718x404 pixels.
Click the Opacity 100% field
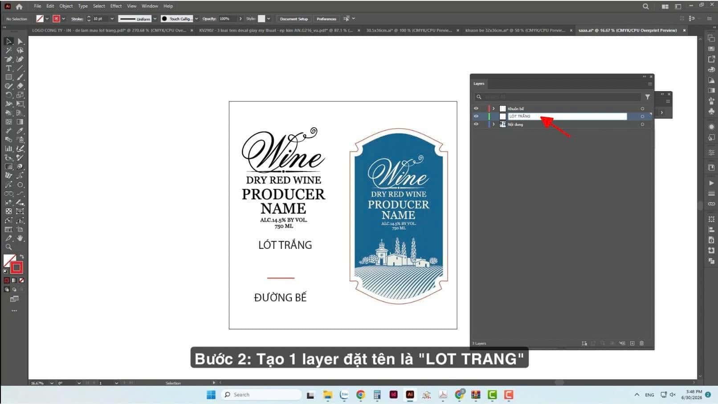click(x=228, y=19)
